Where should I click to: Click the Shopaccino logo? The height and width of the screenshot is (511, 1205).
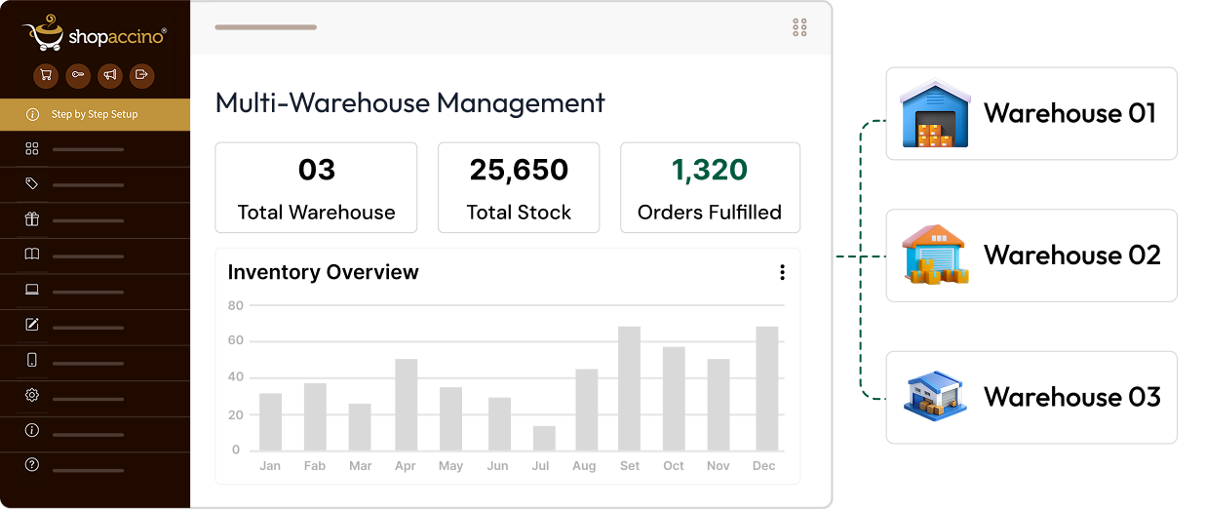[95, 33]
